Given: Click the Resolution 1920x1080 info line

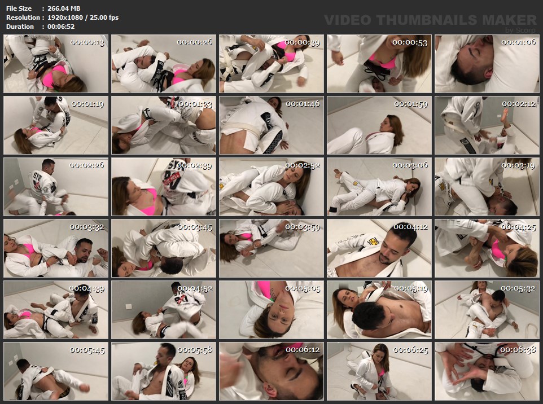Looking at the screenshot, I should (x=62, y=17).
